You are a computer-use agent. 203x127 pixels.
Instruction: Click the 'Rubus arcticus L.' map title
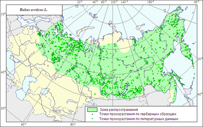(x=34, y=10)
